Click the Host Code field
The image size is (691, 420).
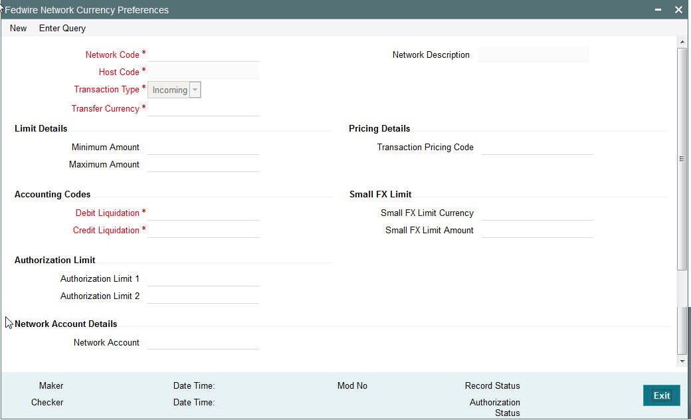pyautogui.click(x=203, y=71)
